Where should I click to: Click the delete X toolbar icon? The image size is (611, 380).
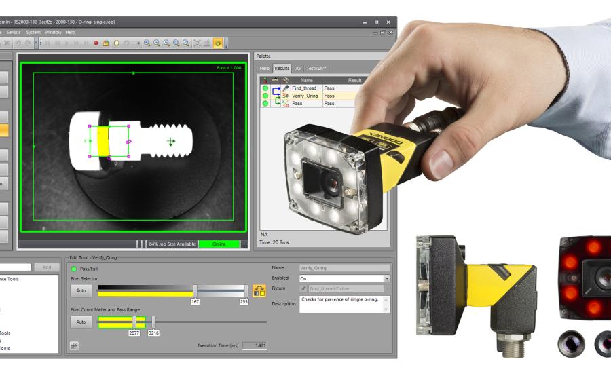[x=7, y=43]
